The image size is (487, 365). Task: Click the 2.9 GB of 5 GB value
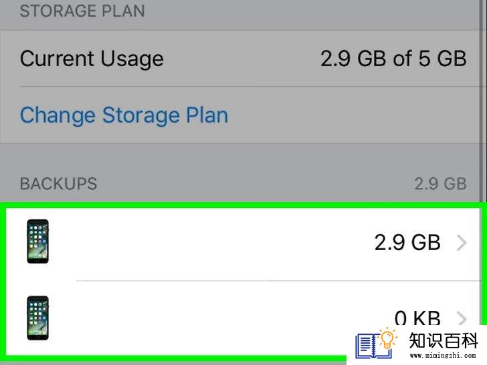[393, 58]
